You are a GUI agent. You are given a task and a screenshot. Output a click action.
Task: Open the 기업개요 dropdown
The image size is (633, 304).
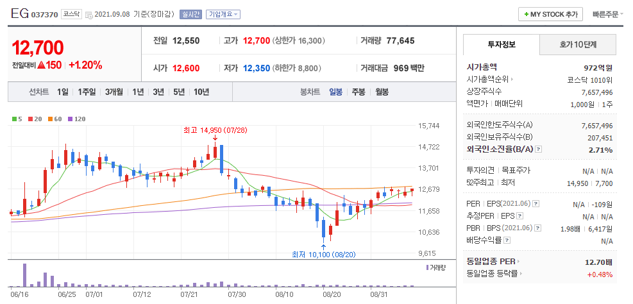click(x=223, y=14)
